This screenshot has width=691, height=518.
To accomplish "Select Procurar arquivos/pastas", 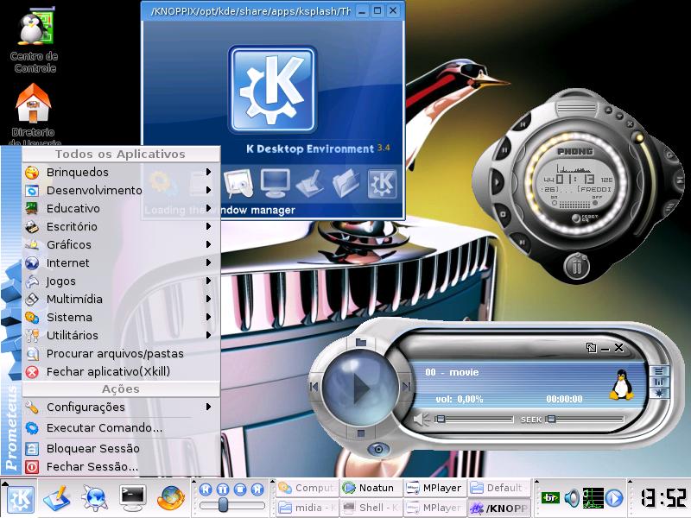I will [x=121, y=353].
